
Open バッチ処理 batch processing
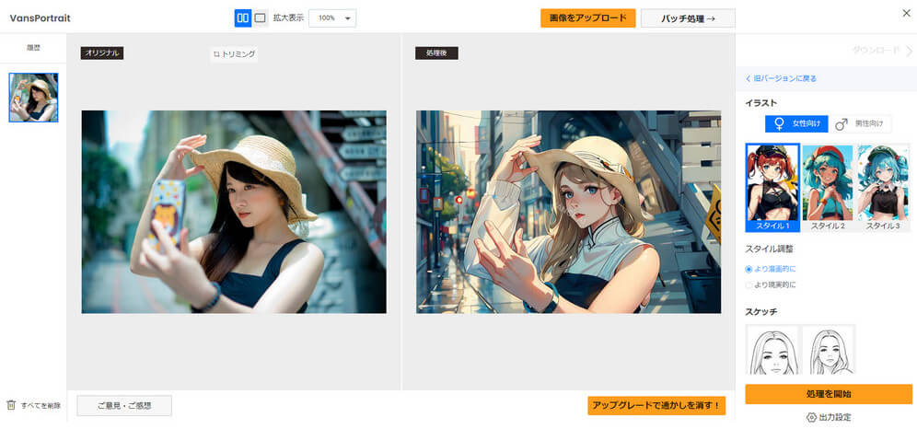[688, 18]
